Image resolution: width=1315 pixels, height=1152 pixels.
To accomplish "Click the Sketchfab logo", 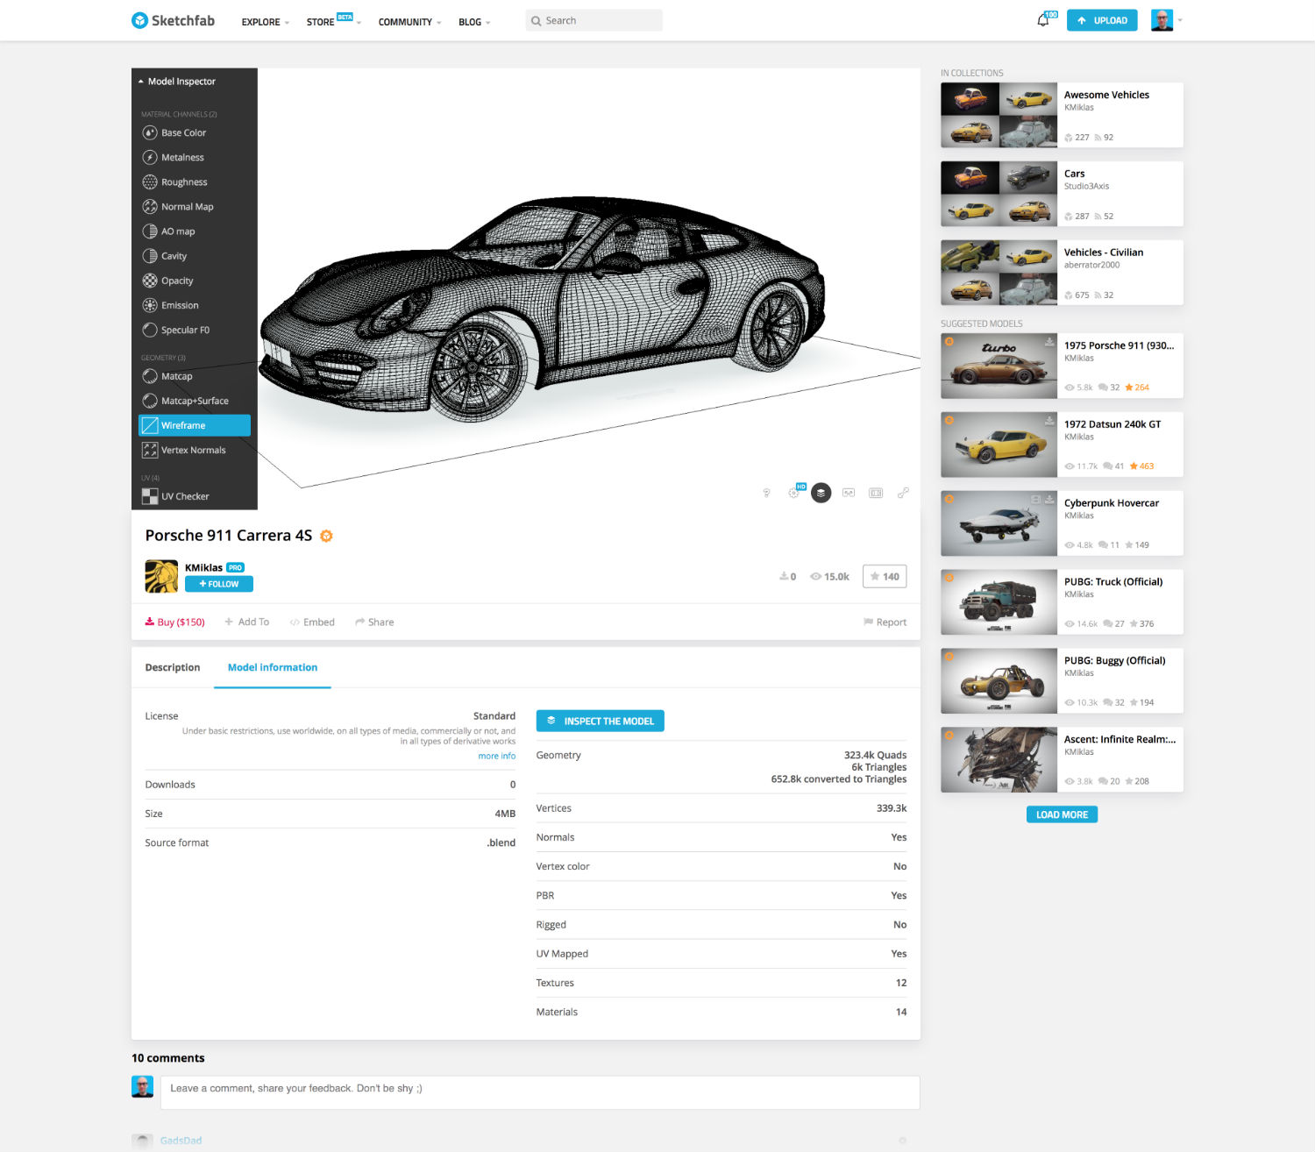I will click(173, 20).
